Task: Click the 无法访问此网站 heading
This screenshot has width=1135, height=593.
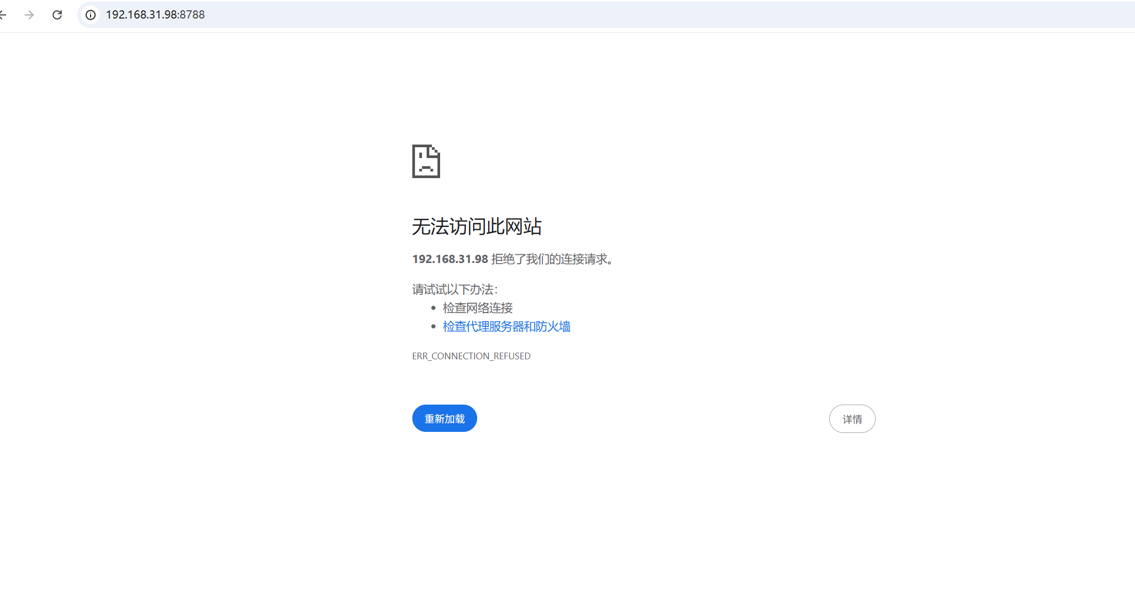Action: point(477,226)
